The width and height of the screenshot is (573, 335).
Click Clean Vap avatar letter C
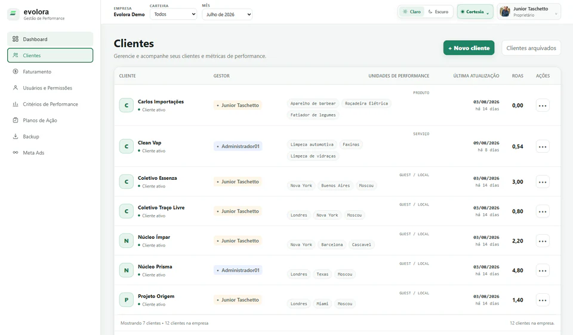coord(127,146)
